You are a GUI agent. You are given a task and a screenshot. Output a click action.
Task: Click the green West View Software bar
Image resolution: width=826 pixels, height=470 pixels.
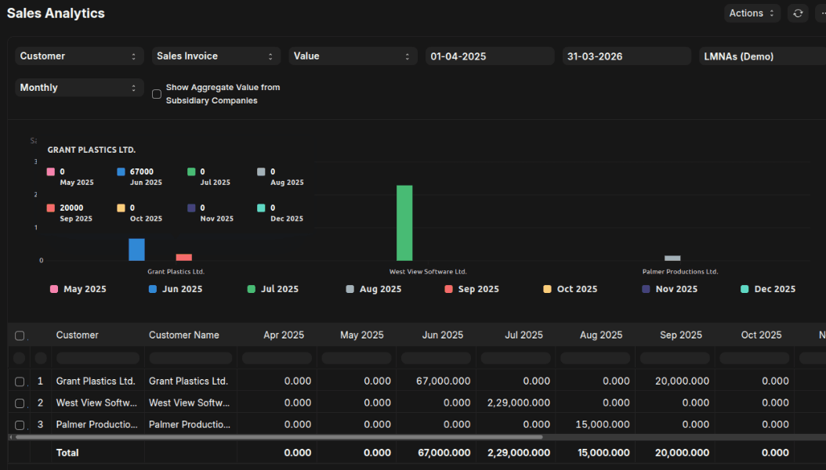coord(404,223)
